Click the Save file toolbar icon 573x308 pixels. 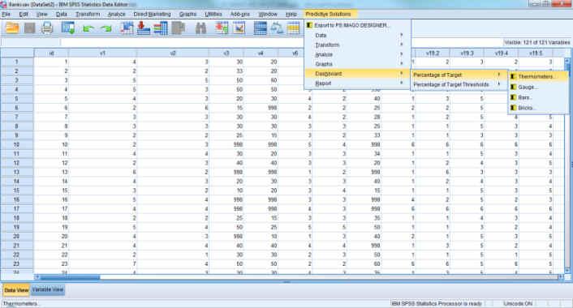(x=29, y=28)
